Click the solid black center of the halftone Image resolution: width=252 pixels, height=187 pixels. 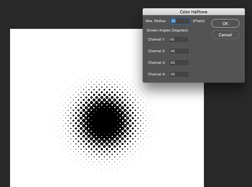(x=104, y=121)
